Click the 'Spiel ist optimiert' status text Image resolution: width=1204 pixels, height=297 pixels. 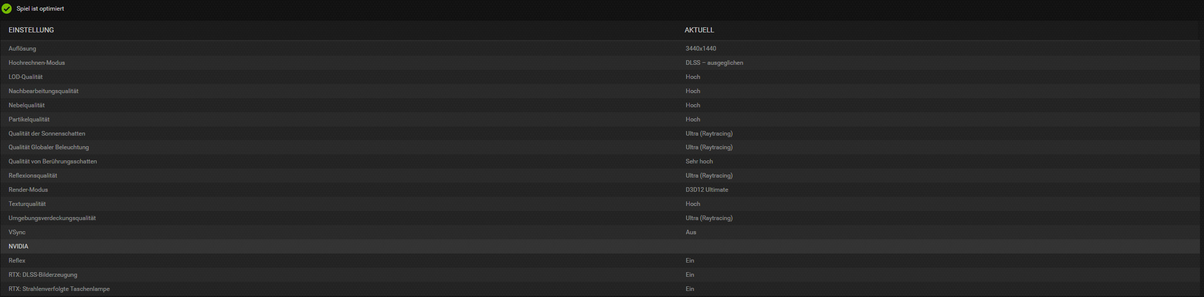click(40, 9)
